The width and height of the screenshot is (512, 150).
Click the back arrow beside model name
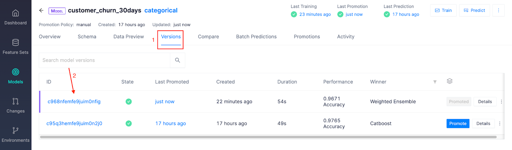point(41,11)
